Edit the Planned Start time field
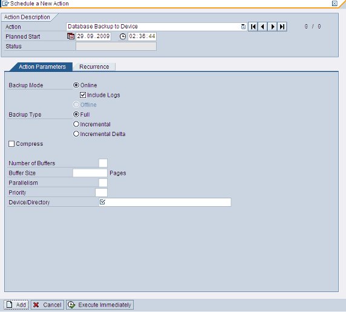 (x=142, y=36)
